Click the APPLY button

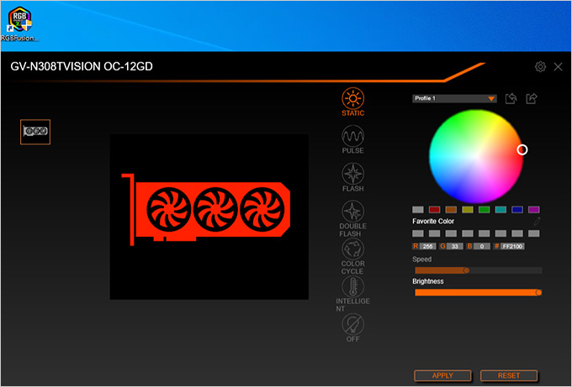[442, 375]
